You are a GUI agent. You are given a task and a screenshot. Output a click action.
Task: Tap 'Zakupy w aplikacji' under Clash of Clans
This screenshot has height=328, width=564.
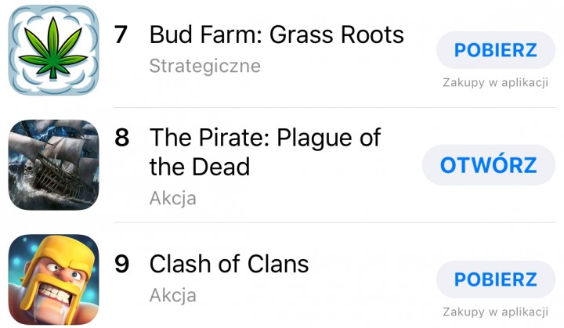pos(495,312)
